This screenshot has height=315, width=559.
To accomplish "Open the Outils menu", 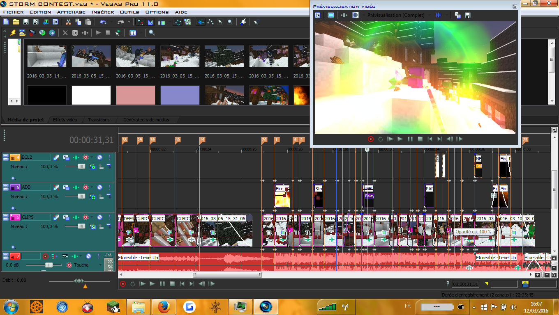I will pos(129,12).
